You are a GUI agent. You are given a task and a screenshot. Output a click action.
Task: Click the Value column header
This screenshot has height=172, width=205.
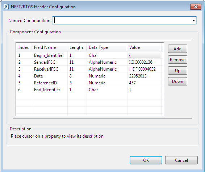tap(144, 47)
